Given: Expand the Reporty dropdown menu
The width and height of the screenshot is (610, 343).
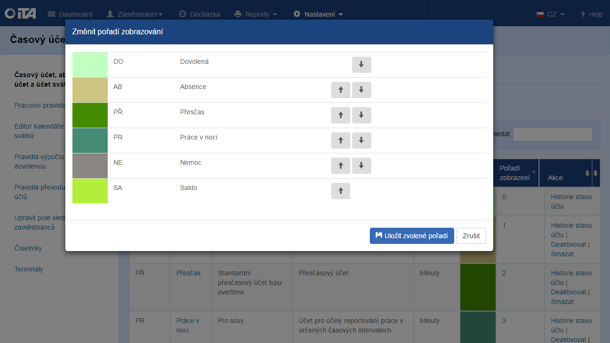Looking at the screenshot, I should coord(256,14).
